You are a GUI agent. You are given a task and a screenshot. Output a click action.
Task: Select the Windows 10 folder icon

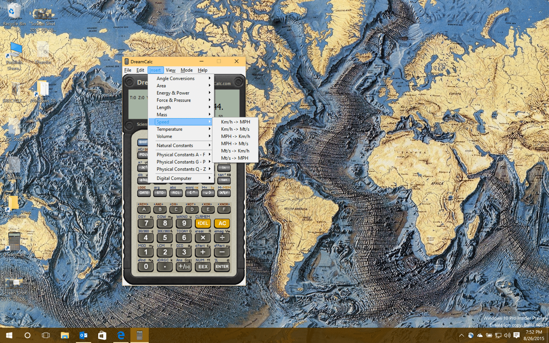click(x=43, y=91)
